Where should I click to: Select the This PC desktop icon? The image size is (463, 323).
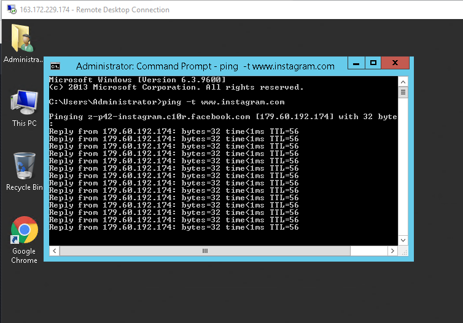pyautogui.click(x=24, y=108)
